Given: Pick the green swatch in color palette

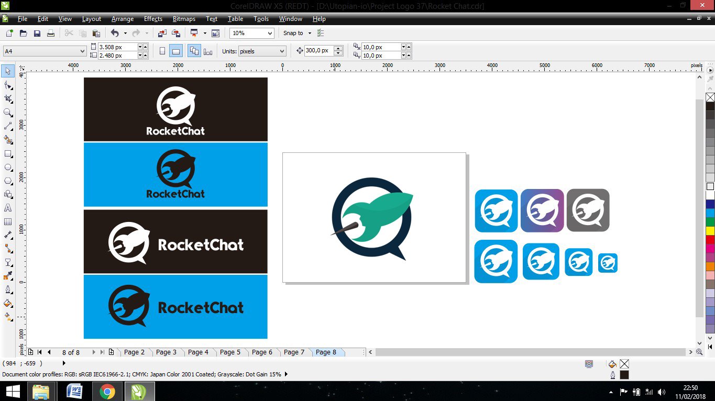Looking at the screenshot, I should coord(710,221).
